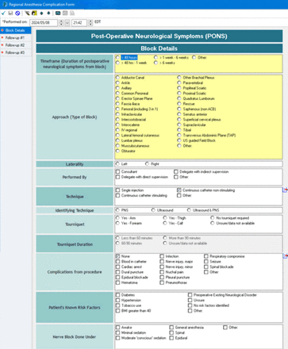Click the dark screen toolbar icon
The width and height of the screenshot is (288, 349).
[x=58, y=13]
